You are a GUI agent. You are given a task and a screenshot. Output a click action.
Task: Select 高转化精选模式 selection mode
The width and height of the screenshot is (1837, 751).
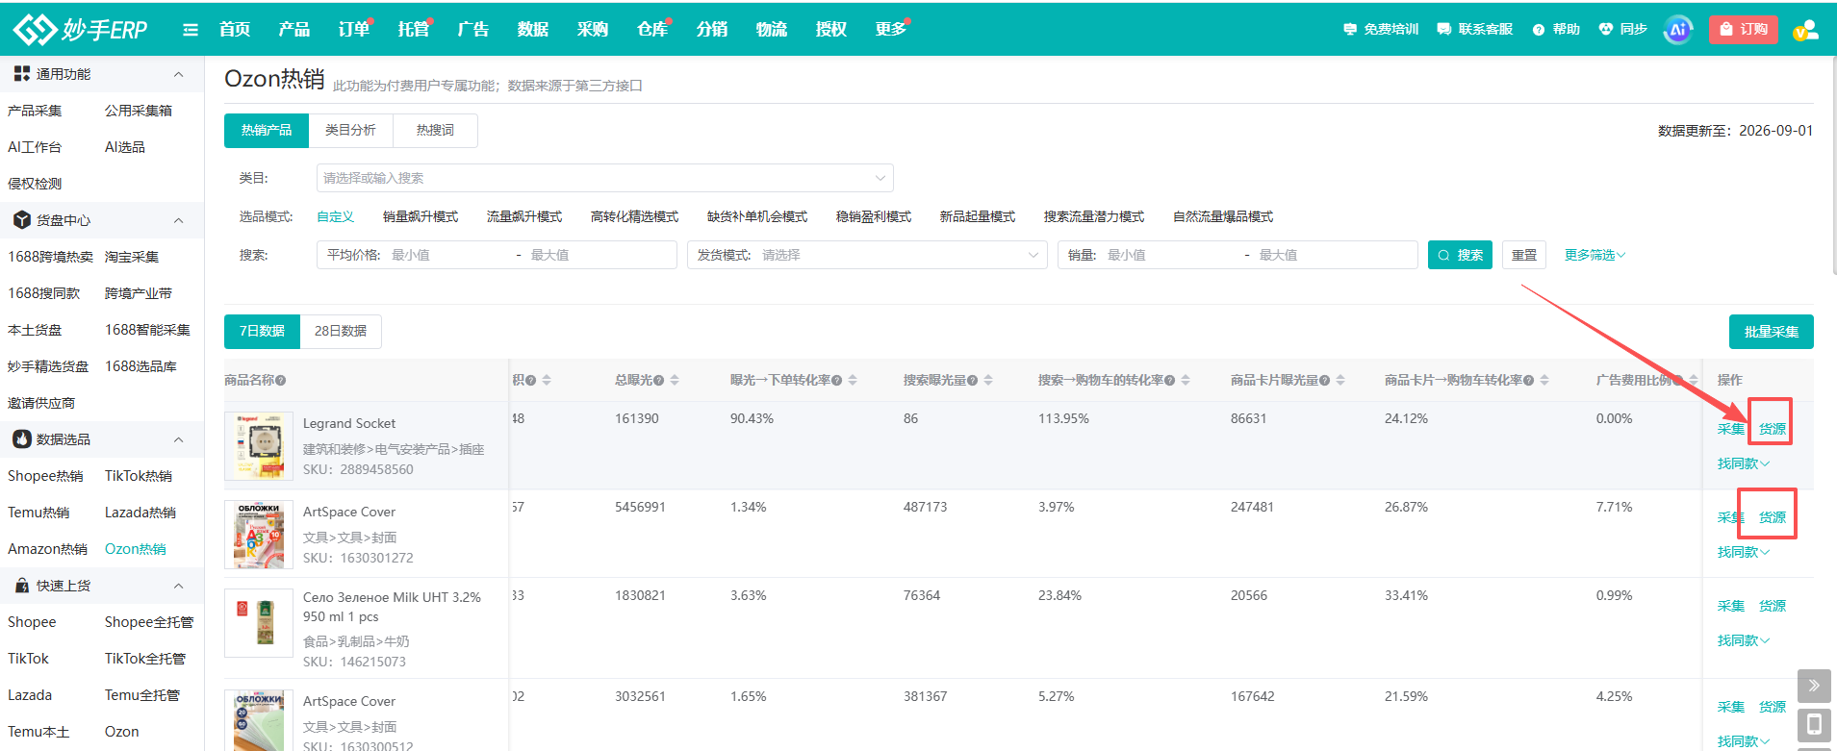pos(635,216)
